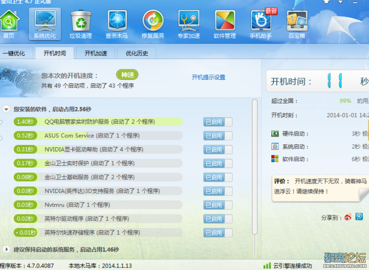Screen dimensions: 369x270
Task: Toggle 已启用 for 金山卫士基础服务
Action: click(x=218, y=177)
